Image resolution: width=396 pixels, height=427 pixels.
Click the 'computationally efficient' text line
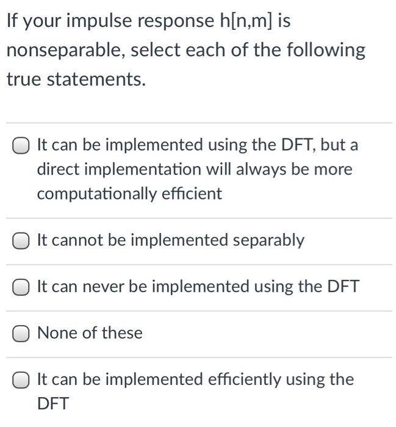[129, 194]
